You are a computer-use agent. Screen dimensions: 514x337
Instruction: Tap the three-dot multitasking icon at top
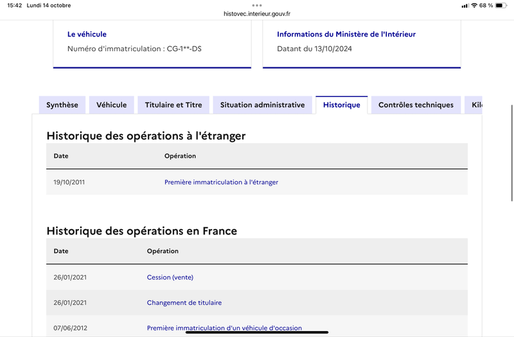pos(257,5)
